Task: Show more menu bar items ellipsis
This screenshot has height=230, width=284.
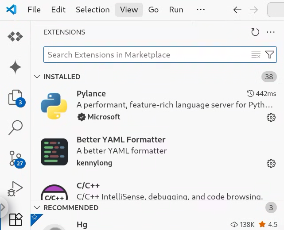Action: coord(201,9)
